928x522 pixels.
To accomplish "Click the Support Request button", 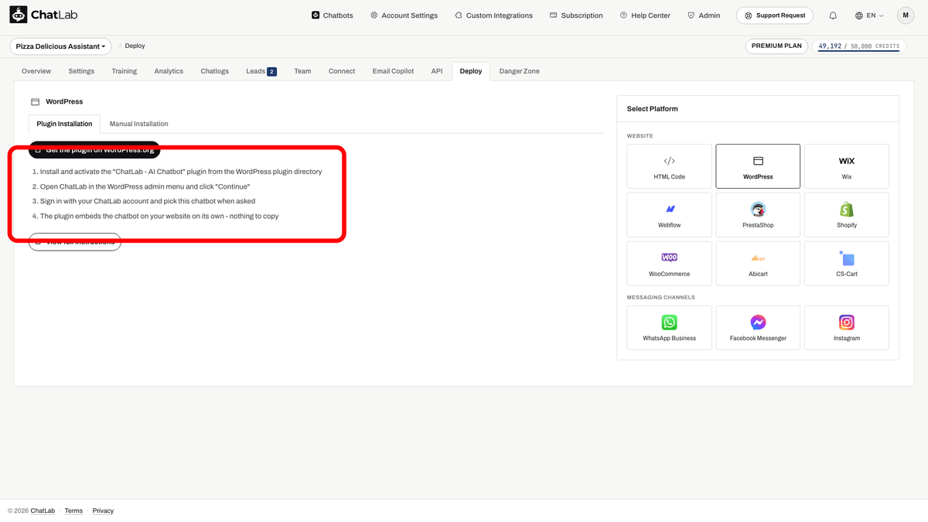I will pyautogui.click(x=774, y=15).
